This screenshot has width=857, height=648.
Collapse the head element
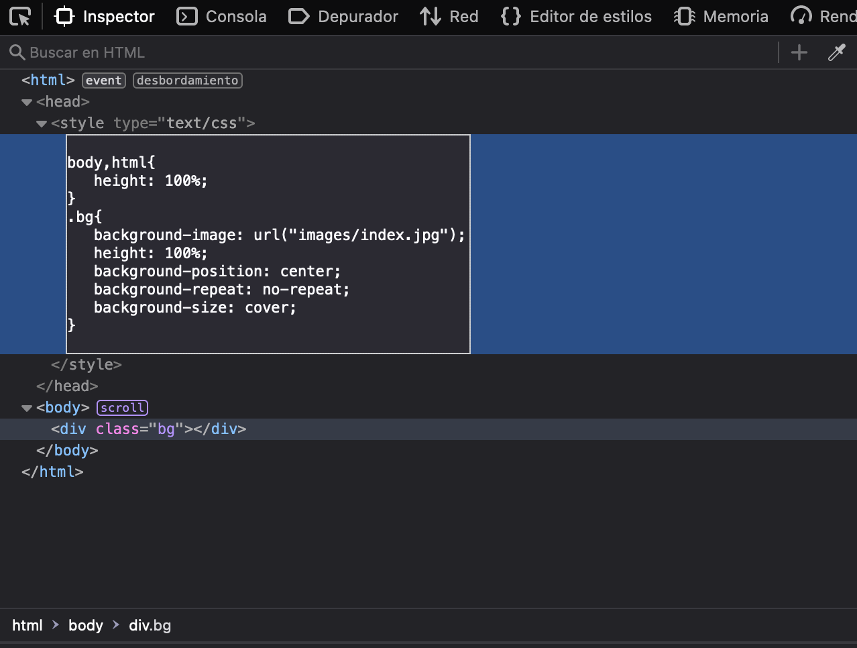tap(27, 102)
